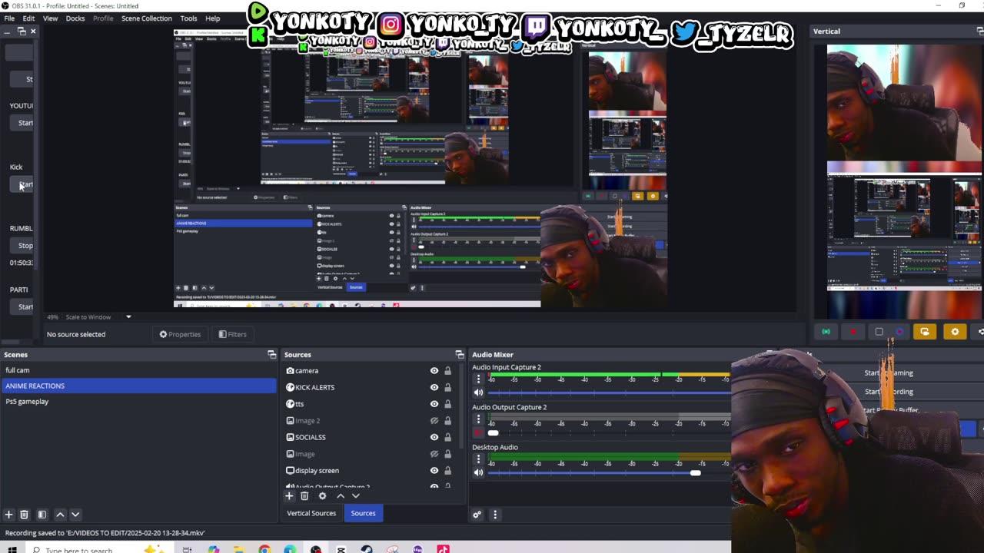Open Desktop Audio options menu

[478, 459]
